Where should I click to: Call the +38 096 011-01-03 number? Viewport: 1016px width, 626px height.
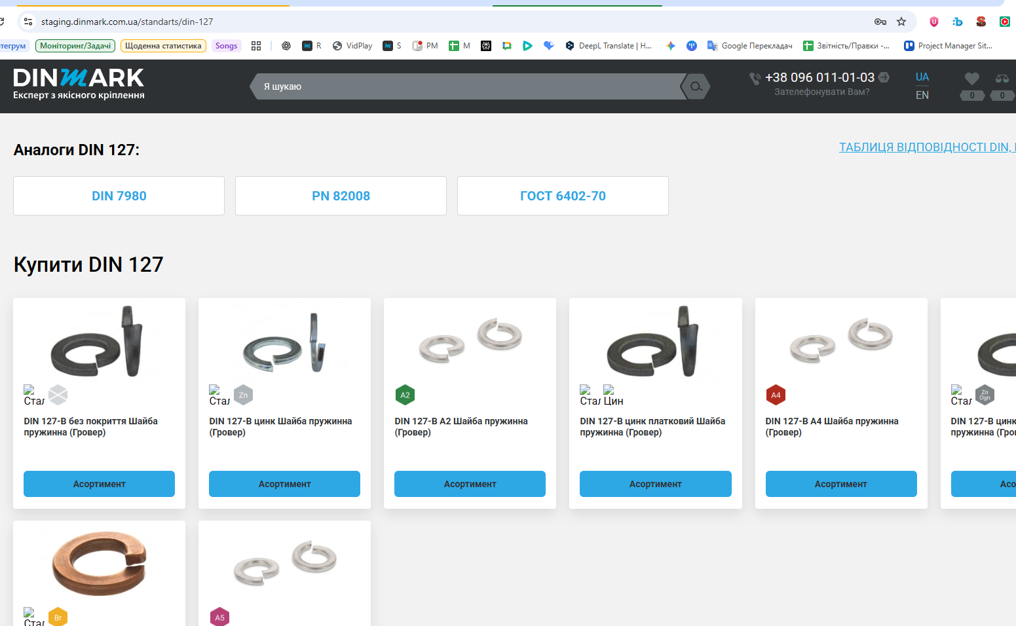click(x=819, y=77)
